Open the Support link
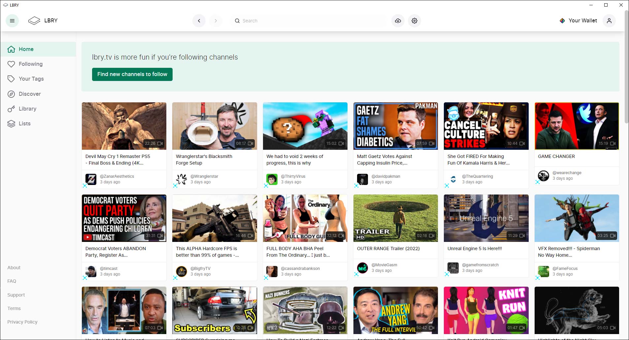The width and height of the screenshot is (629, 340). coord(16,295)
